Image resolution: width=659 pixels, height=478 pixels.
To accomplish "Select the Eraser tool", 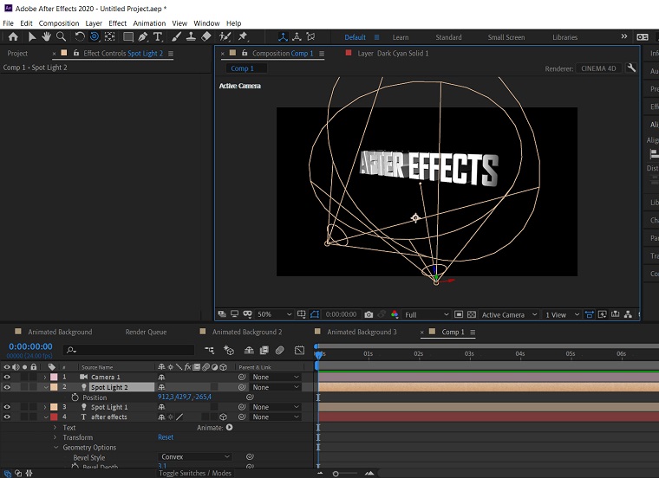I will click(206, 37).
